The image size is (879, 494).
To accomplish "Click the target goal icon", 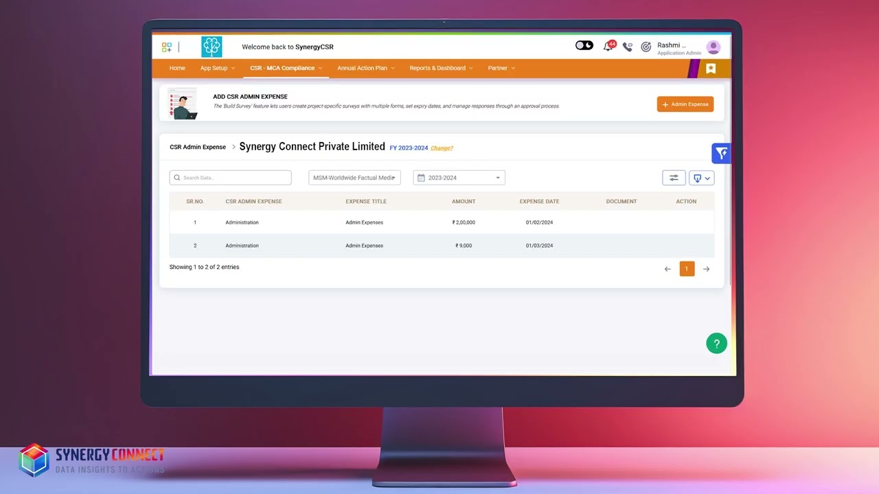I will click(x=646, y=47).
